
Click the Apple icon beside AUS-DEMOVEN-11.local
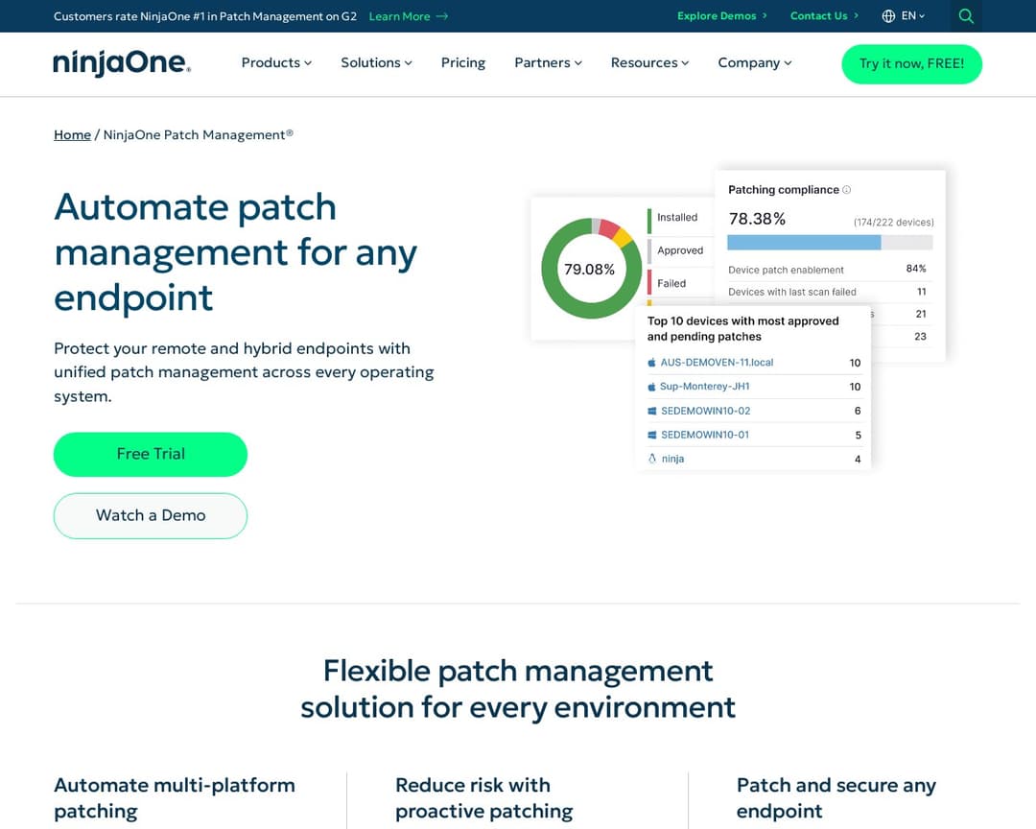651,363
